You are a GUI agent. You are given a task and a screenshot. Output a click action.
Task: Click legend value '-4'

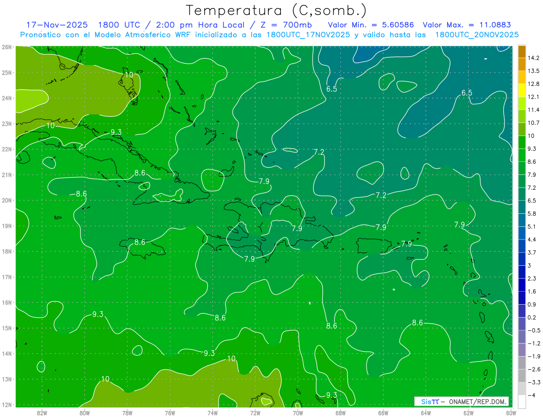[531, 395]
